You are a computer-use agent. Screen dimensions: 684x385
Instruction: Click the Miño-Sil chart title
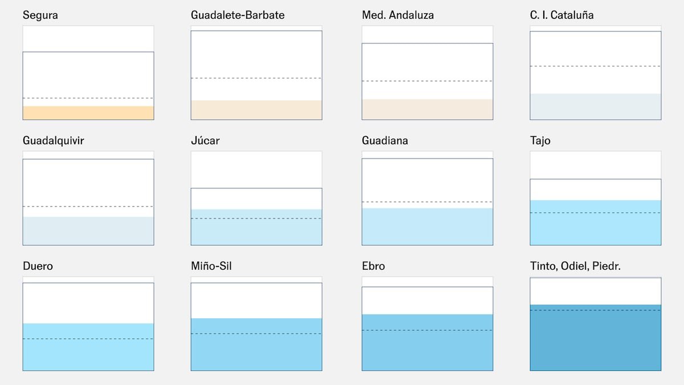[211, 266]
